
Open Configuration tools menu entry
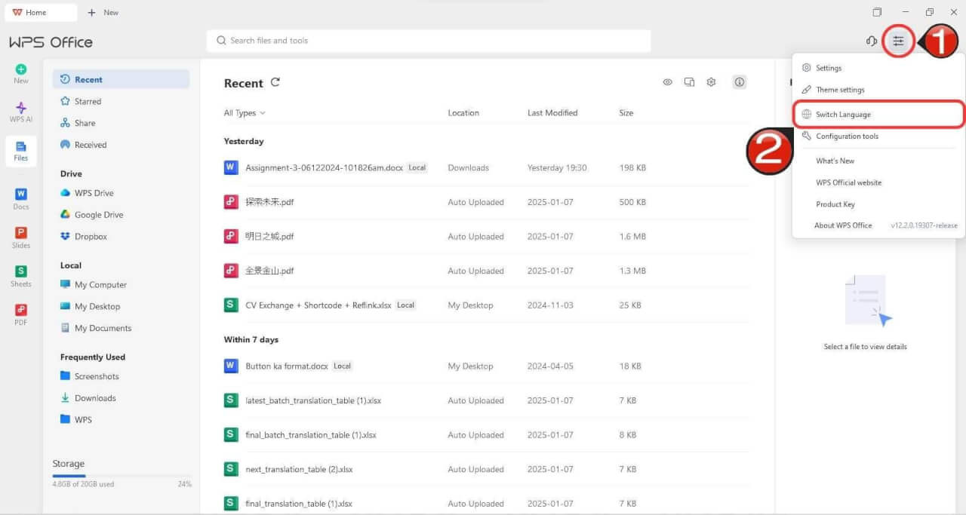tap(846, 136)
